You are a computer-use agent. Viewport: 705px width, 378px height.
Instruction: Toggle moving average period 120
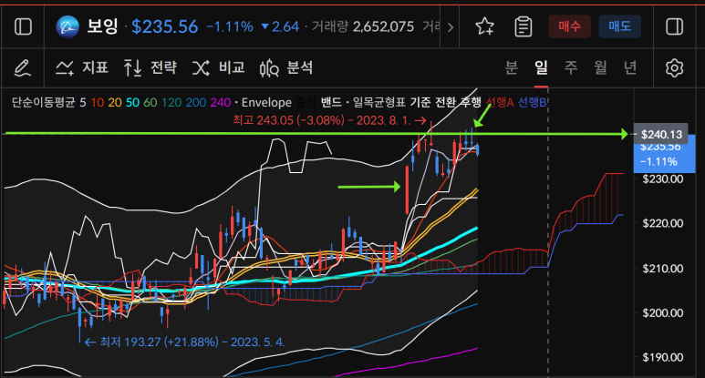pyautogui.click(x=171, y=102)
